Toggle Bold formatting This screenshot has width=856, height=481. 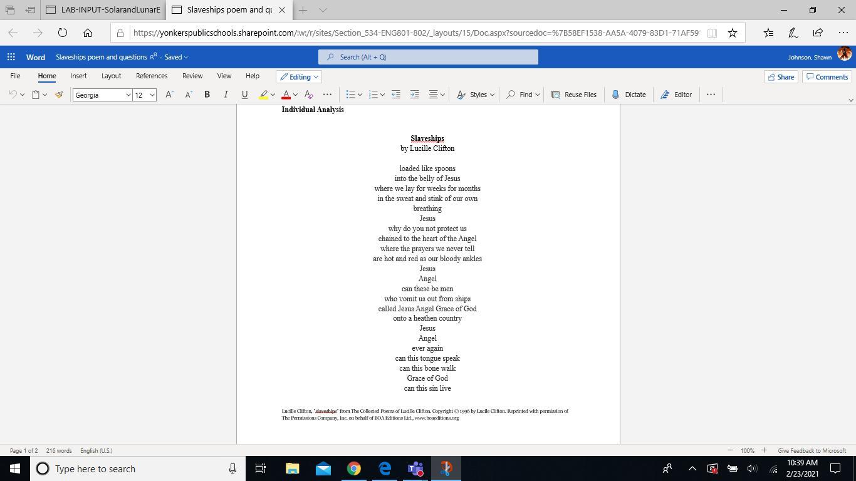207,95
